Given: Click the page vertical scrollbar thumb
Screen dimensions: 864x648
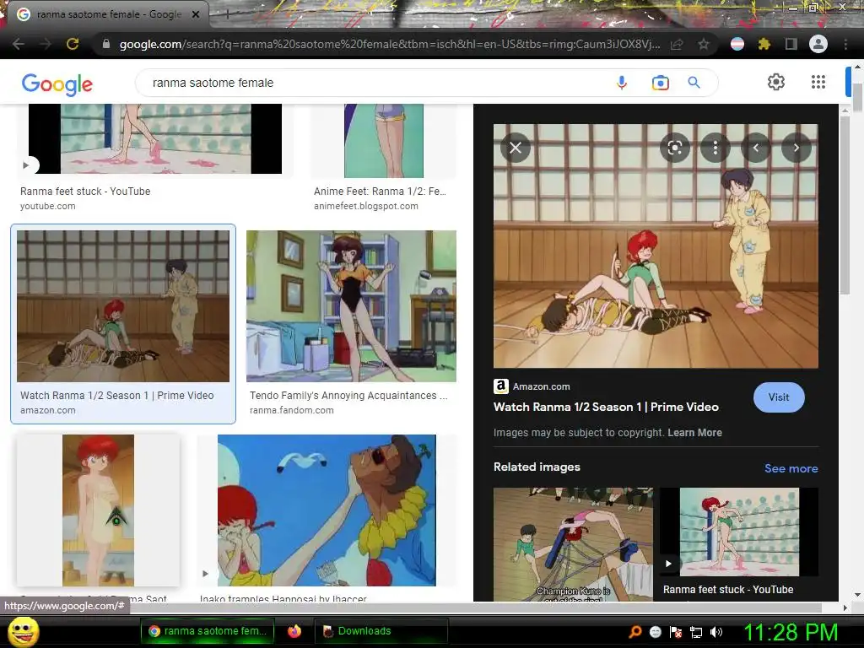Looking at the screenshot, I should 857,98.
